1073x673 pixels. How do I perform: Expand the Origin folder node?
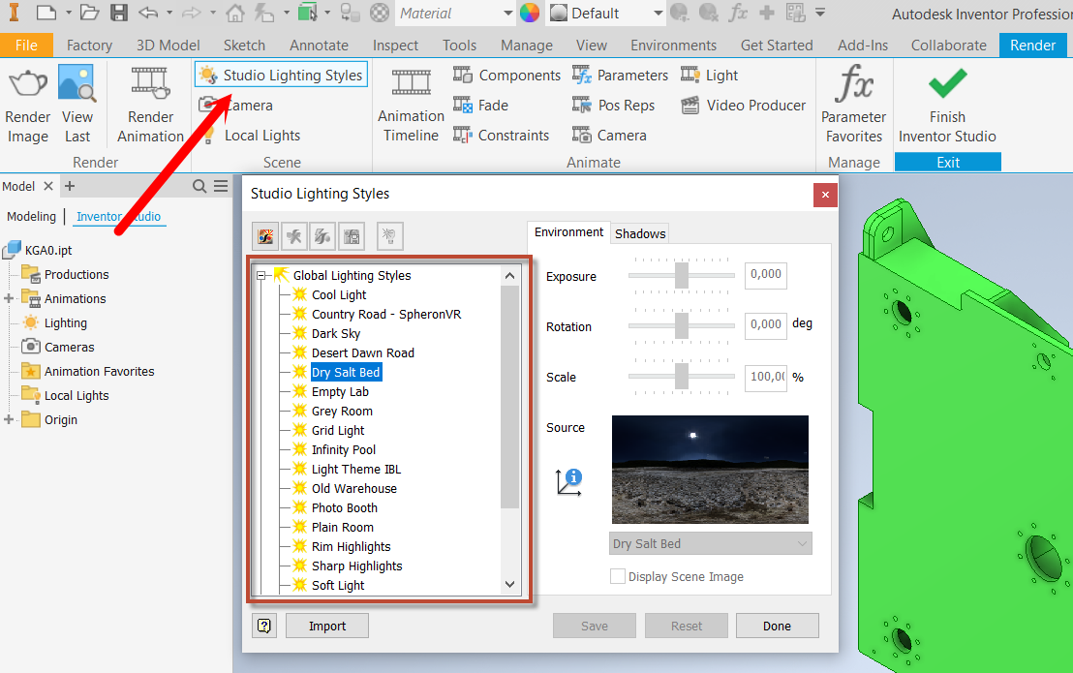pyautogui.click(x=9, y=420)
